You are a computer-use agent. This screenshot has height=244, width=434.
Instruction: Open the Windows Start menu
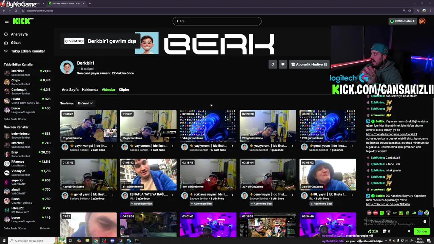point(3,241)
